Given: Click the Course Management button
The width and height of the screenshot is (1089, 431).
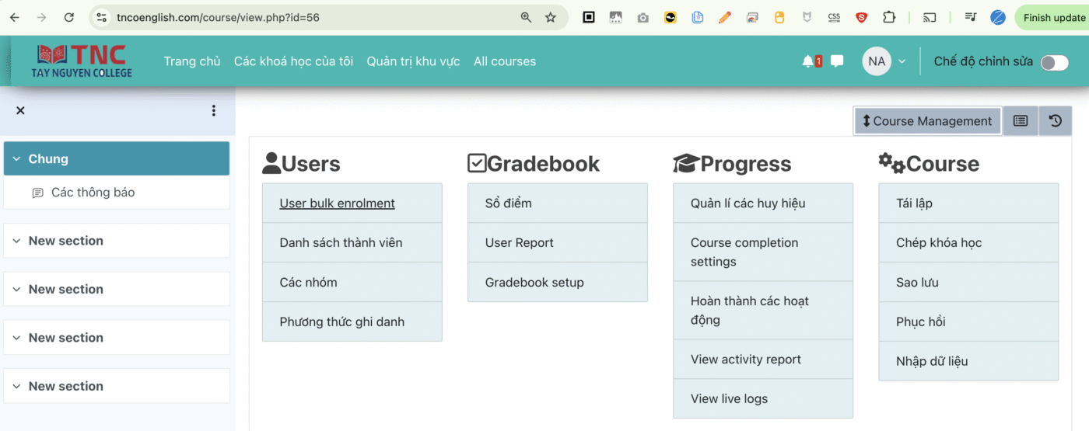Looking at the screenshot, I should pos(927,121).
